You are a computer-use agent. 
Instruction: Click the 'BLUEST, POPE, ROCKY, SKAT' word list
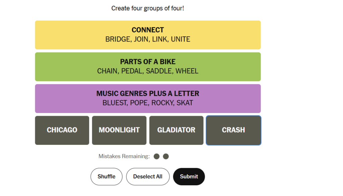point(148,103)
